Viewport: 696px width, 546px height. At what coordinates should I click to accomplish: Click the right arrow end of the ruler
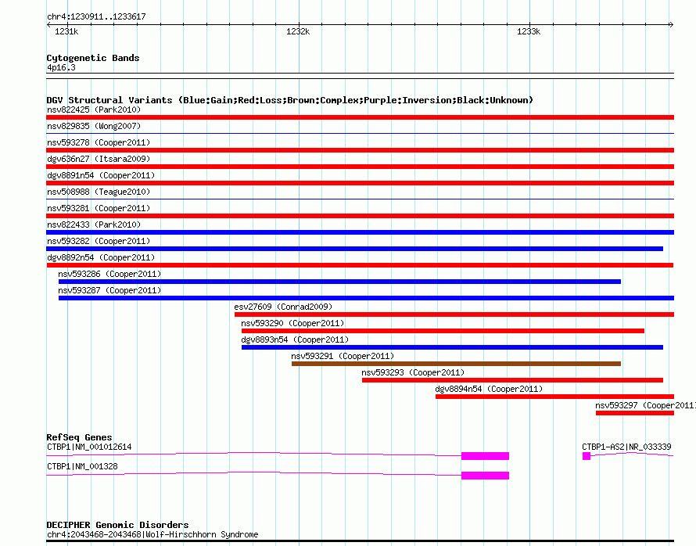[x=671, y=25]
